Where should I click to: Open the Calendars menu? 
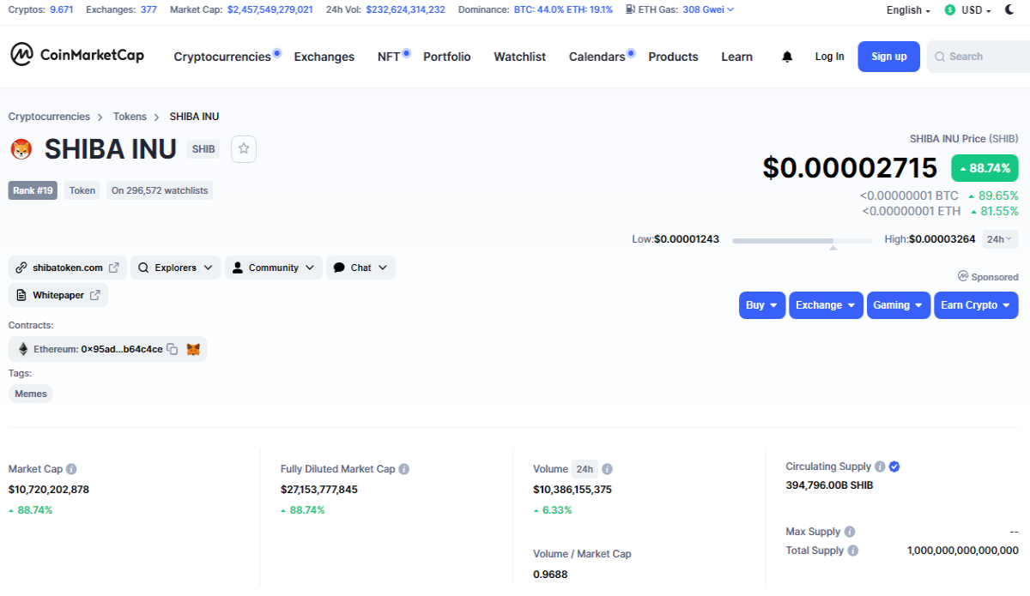[x=597, y=57]
